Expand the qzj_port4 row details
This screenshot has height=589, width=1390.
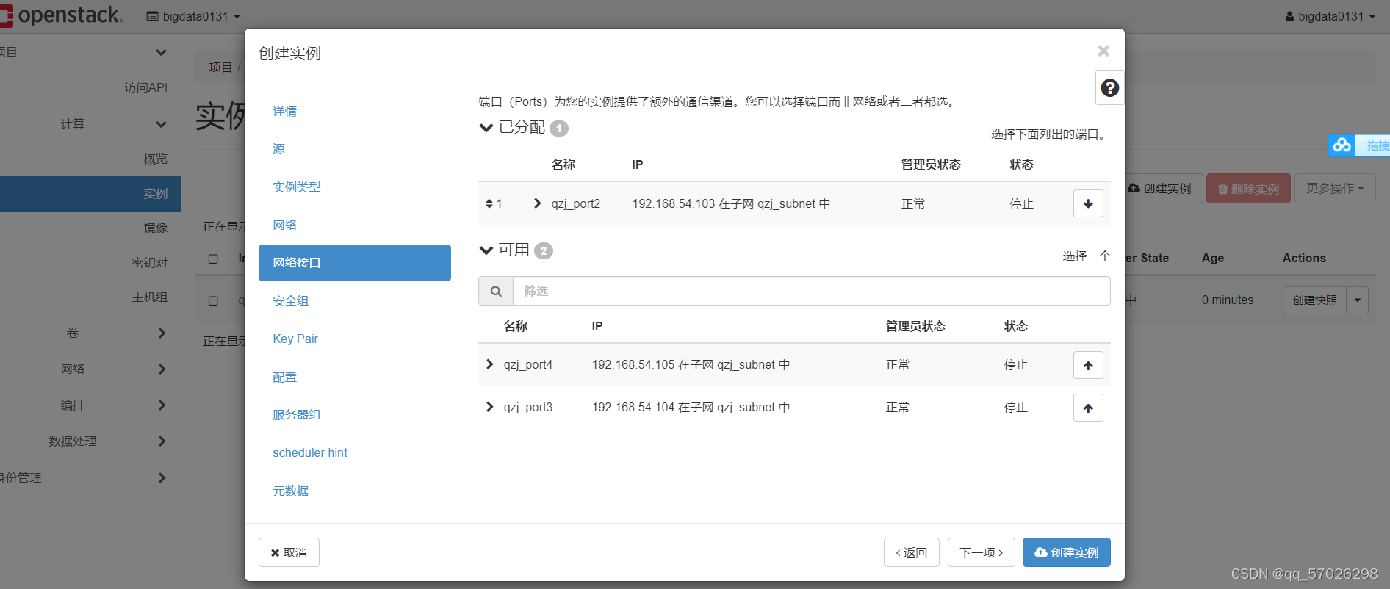pyautogui.click(x=489, y=364)
